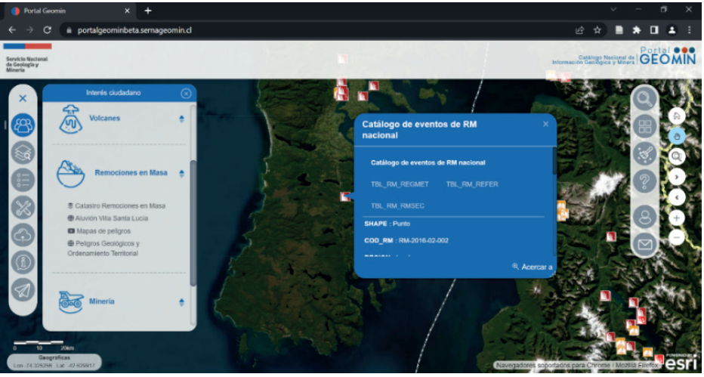
Task: Expand the Minería section arrow
Action: tap(181, 302)
